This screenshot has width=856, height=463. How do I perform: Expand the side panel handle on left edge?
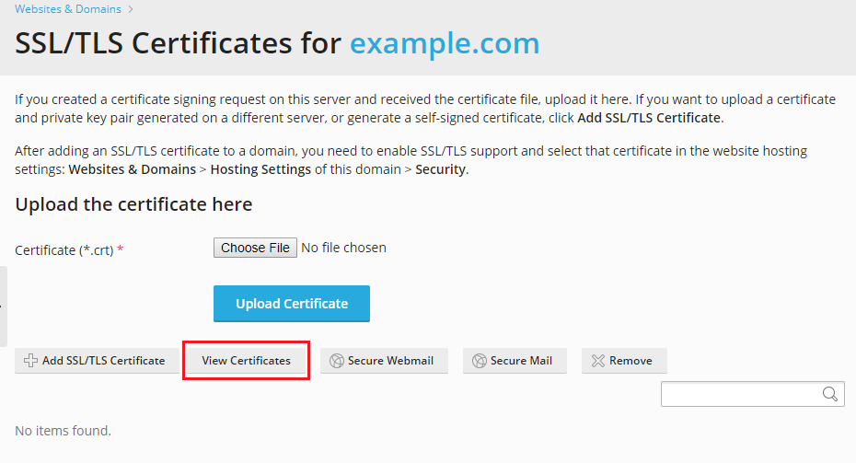(x=3, y=307)
